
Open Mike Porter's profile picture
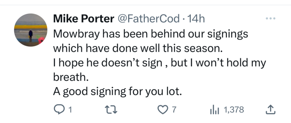(x=31, y=30)
